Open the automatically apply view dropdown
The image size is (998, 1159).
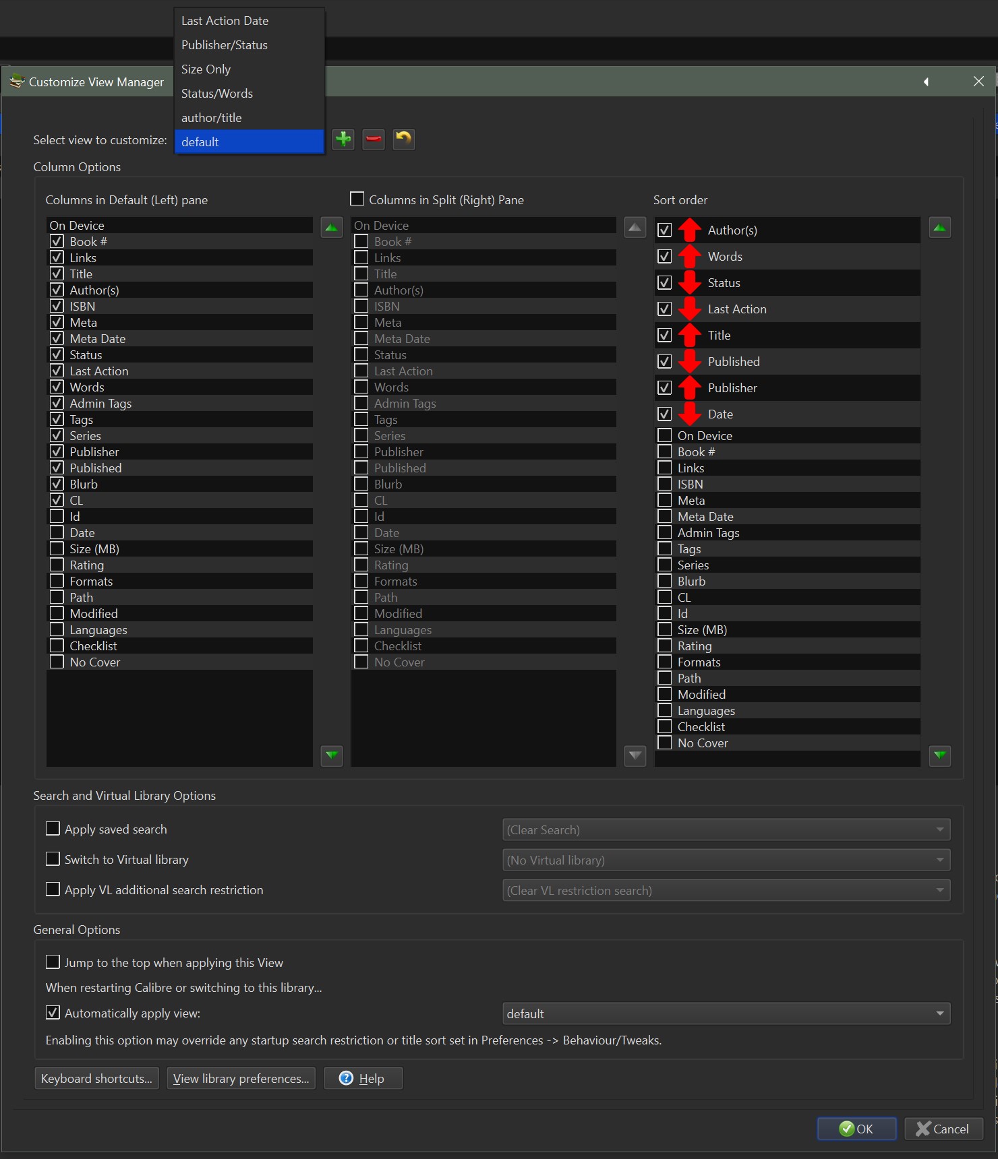726,1013
